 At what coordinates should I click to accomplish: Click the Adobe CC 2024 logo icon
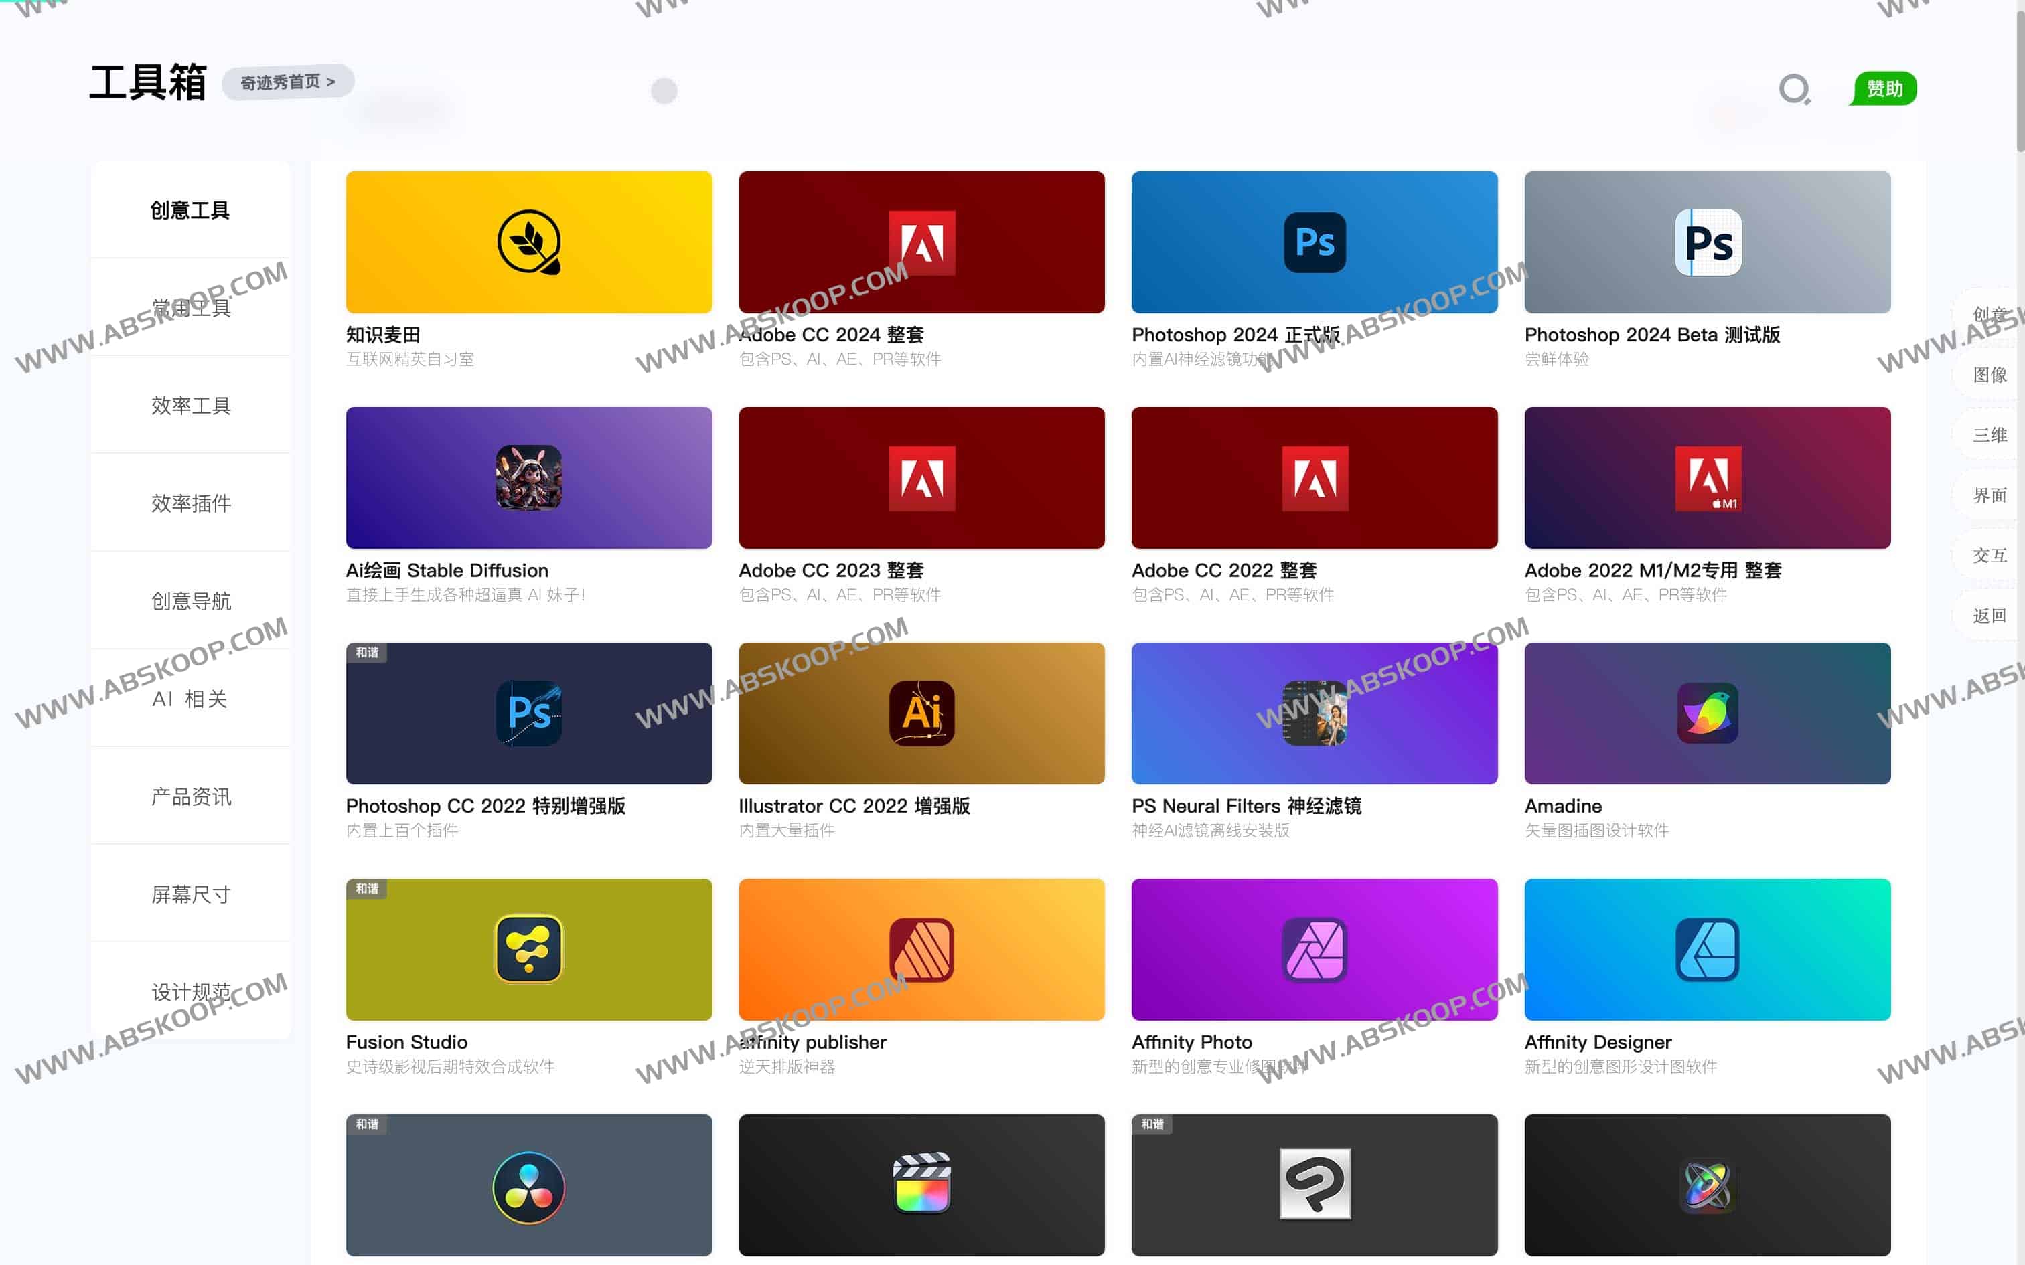coord(921,242)
